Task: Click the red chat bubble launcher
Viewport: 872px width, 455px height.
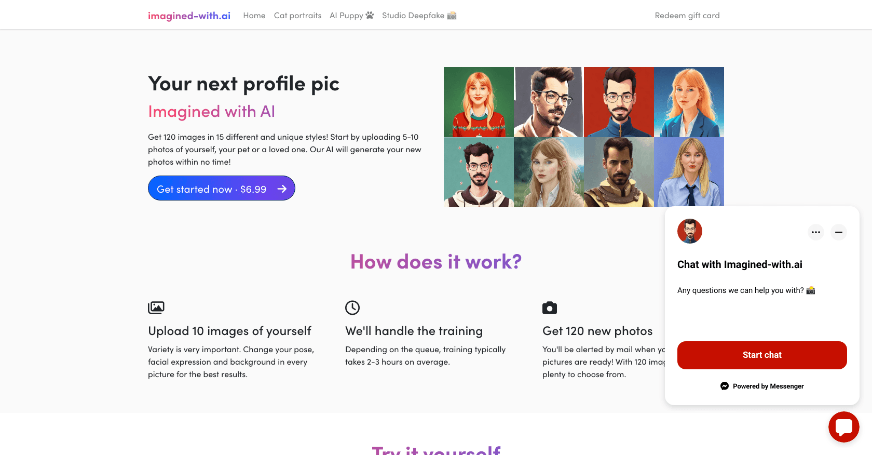Action: tap(843, 427)
